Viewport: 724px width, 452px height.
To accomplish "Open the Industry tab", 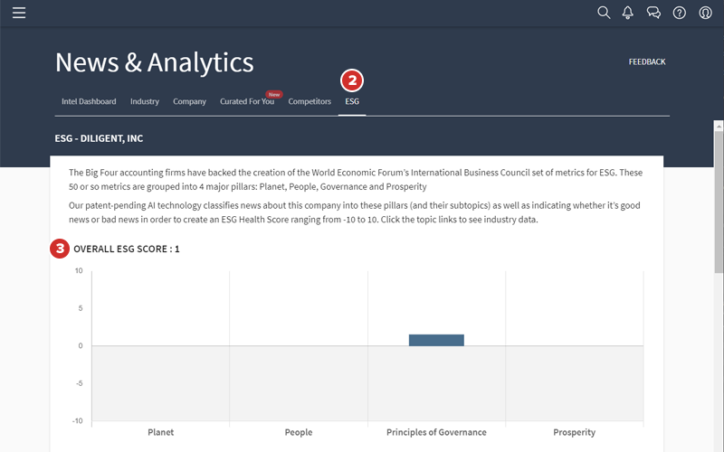I will click(144, 101).
